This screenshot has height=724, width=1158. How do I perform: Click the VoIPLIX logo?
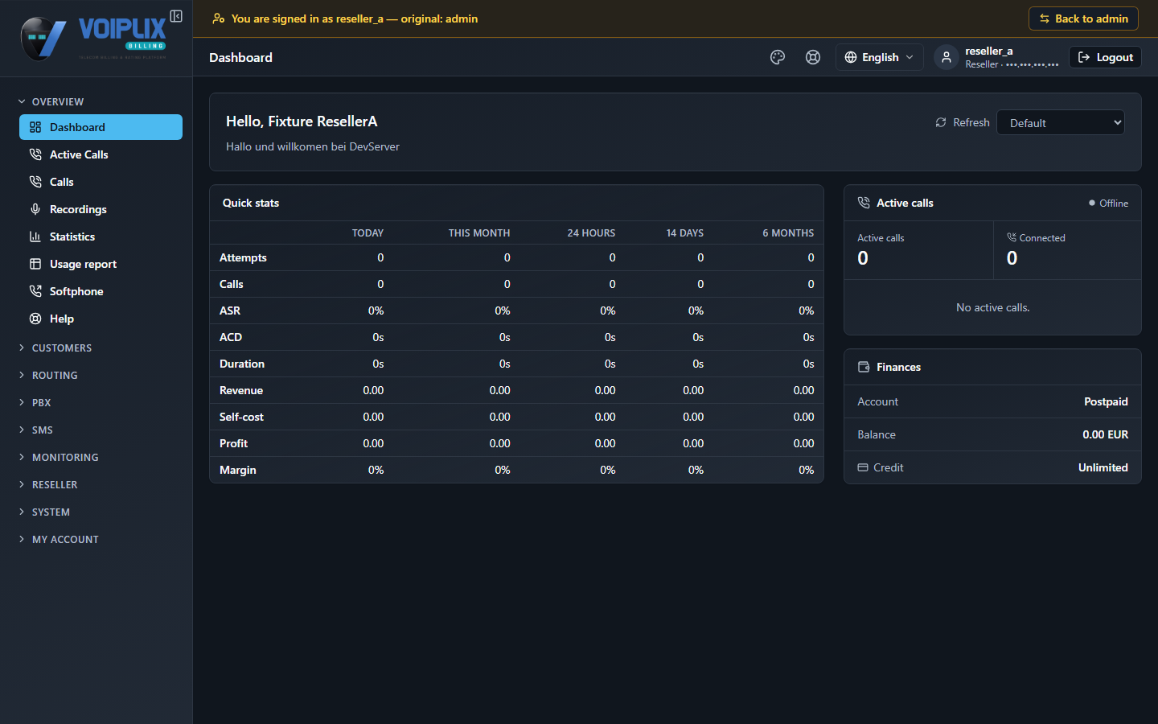(93, 38)
